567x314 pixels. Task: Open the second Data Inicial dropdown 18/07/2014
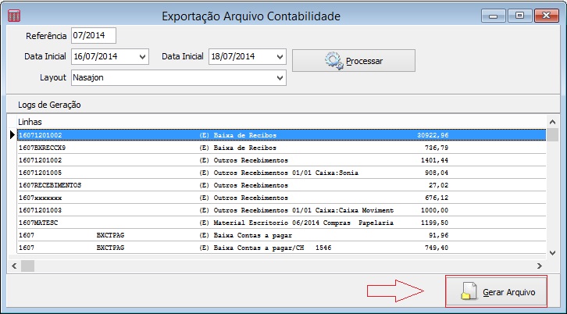pos(280,57)
